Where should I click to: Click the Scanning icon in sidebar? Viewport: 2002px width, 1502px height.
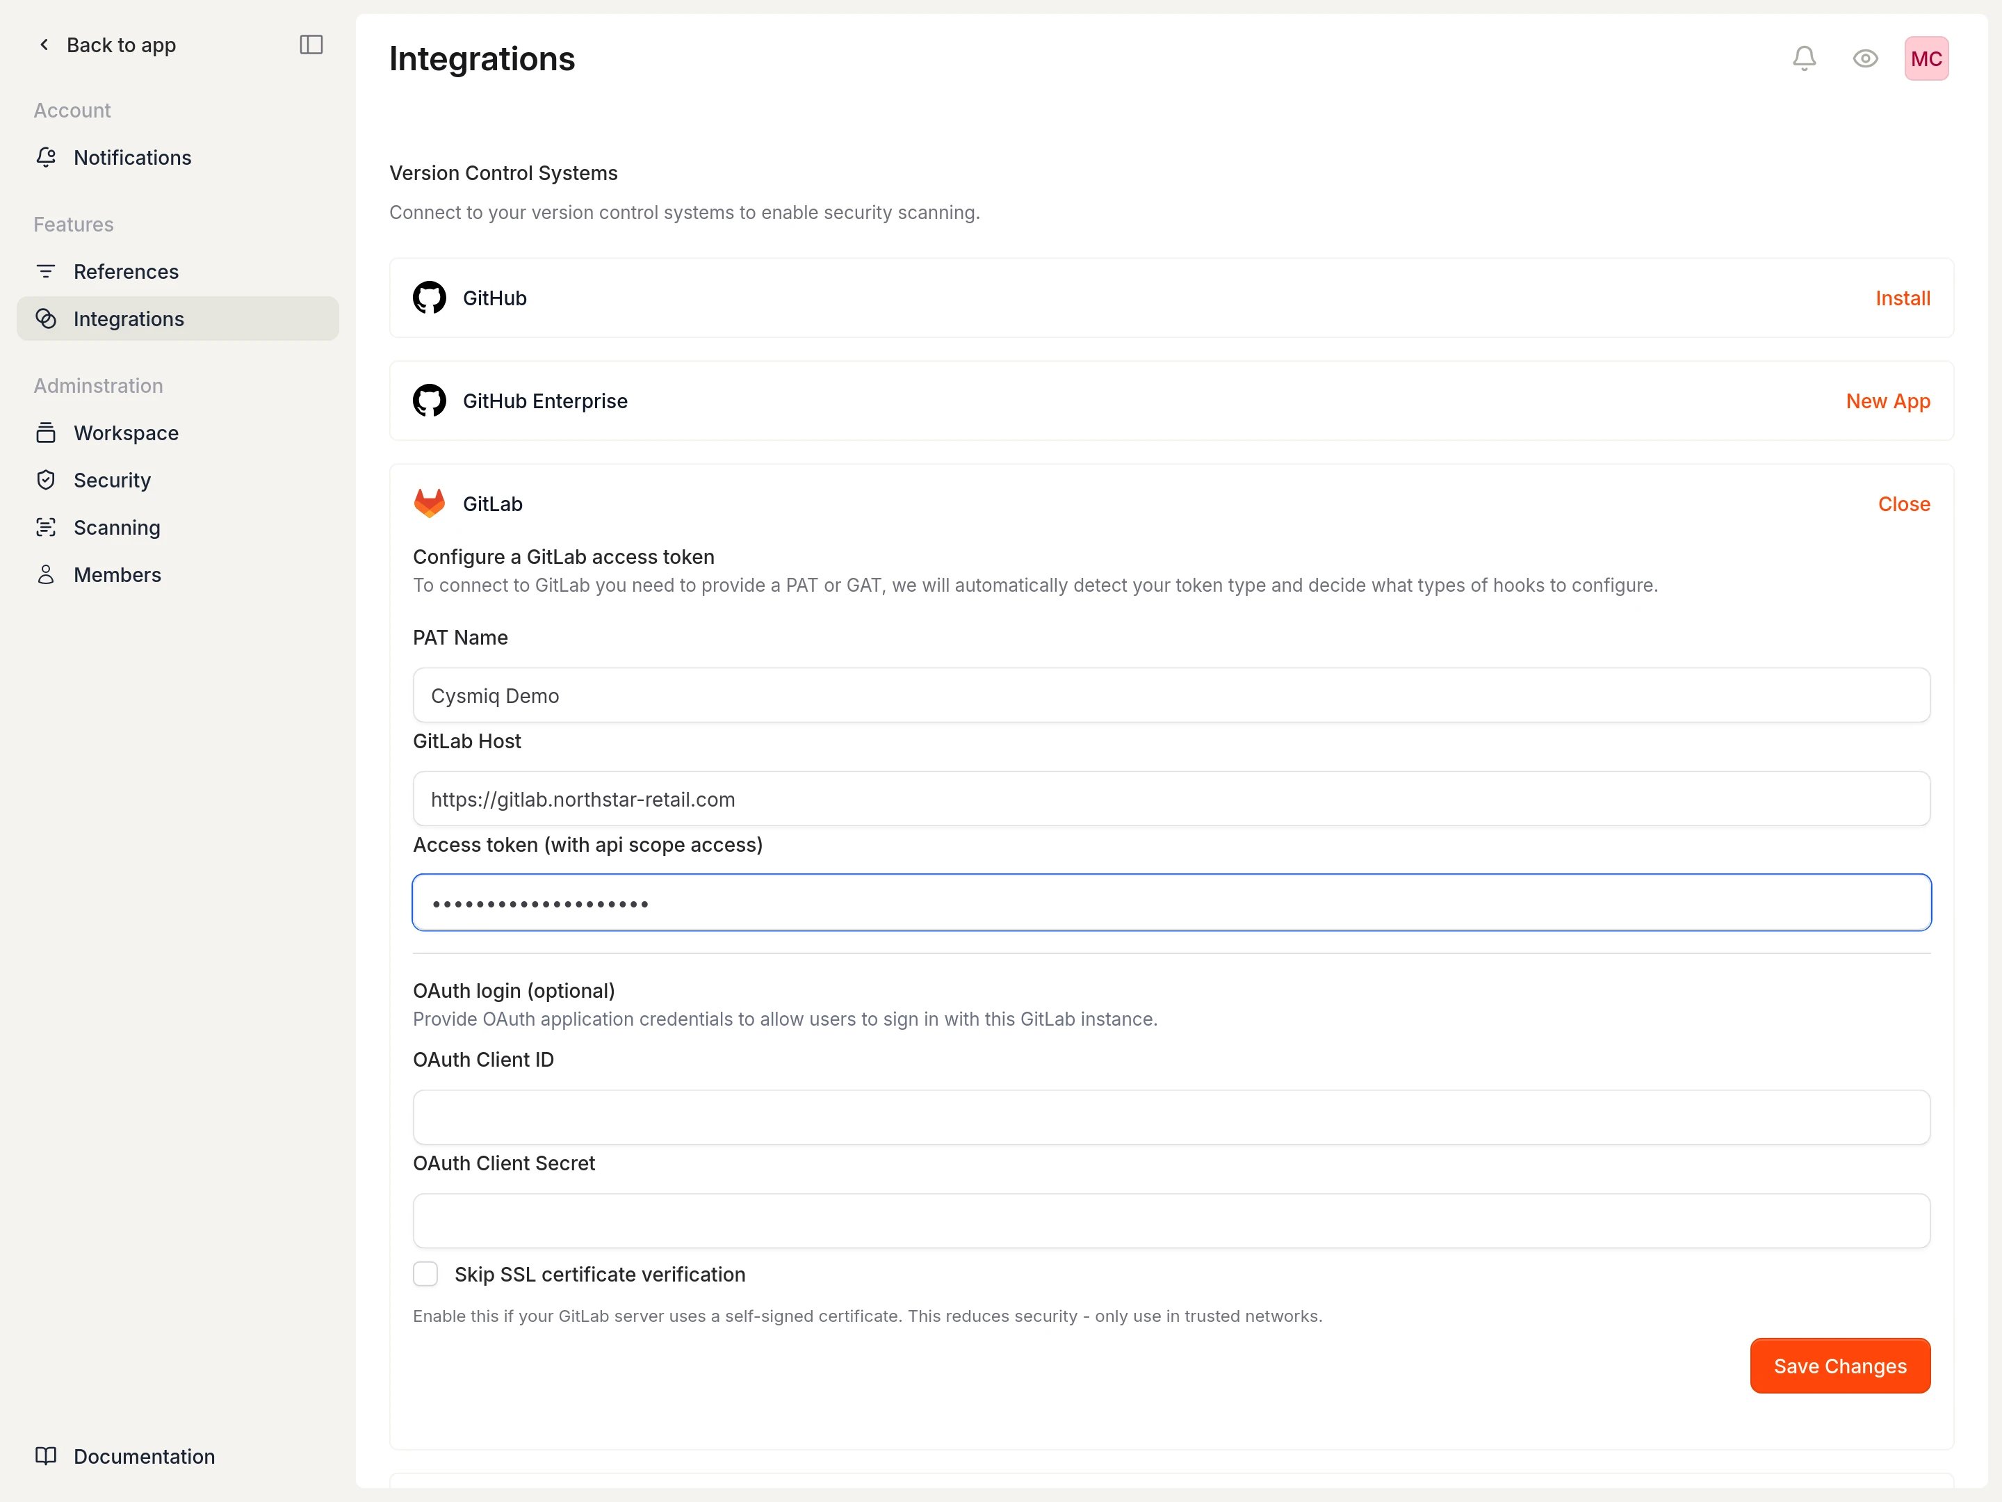click(x=46, y=527)
